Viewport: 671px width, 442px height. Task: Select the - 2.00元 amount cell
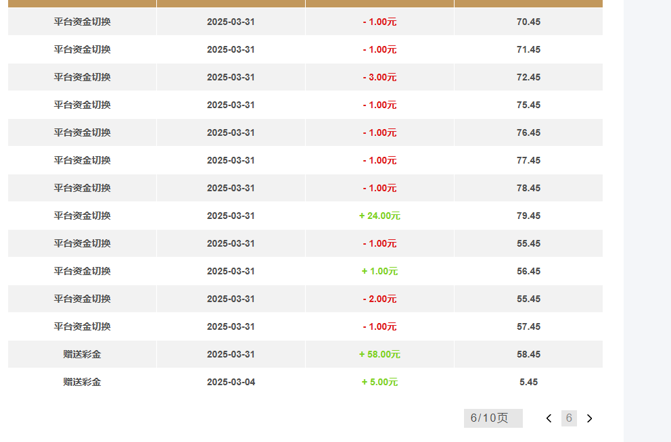[x=379, y=299]
